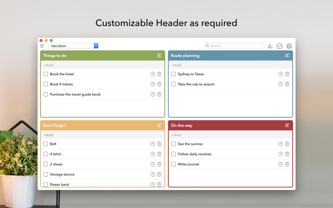Check Follow daily routines checkbox
Screen dimensions: 333x208
pos(174,154)
